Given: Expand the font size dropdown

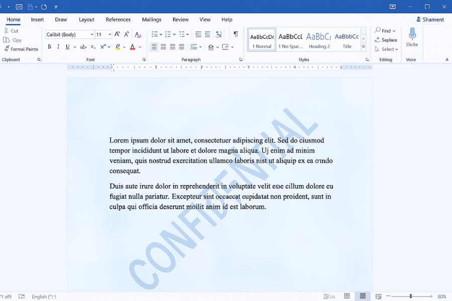Looking at the screenshot, I should tap(109, 34).
